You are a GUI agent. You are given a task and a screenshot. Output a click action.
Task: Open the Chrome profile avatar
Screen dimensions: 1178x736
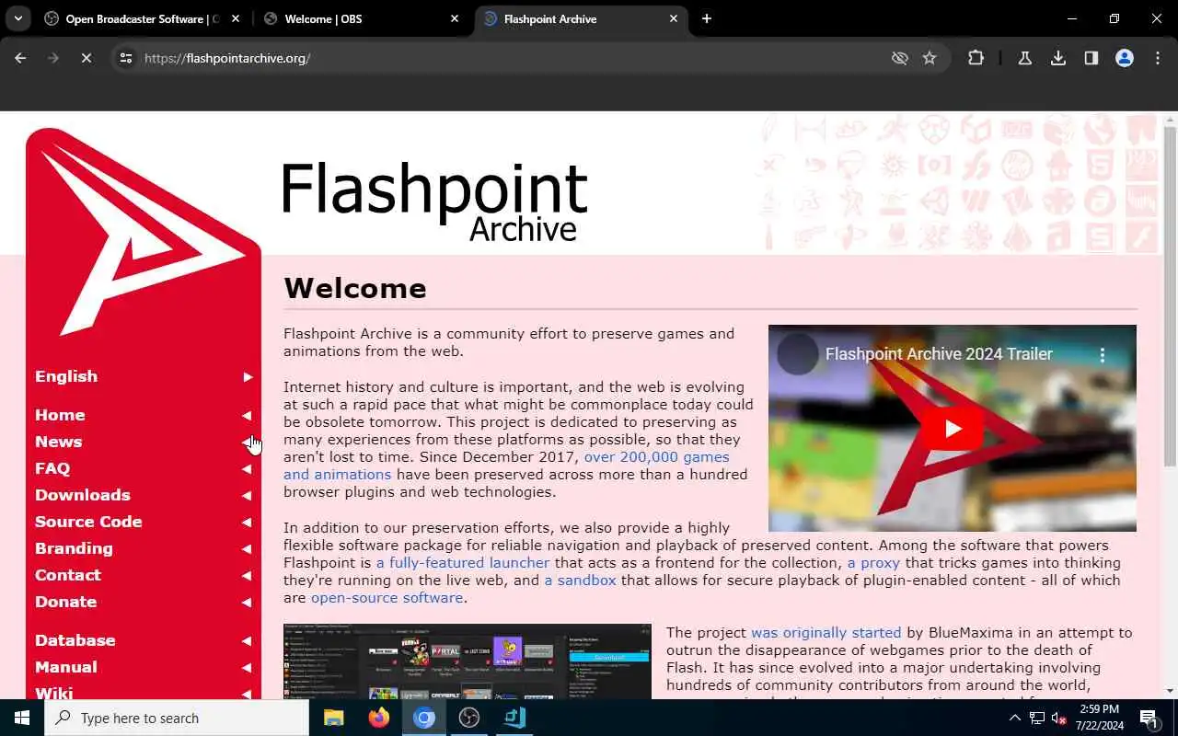[1125, 58]
